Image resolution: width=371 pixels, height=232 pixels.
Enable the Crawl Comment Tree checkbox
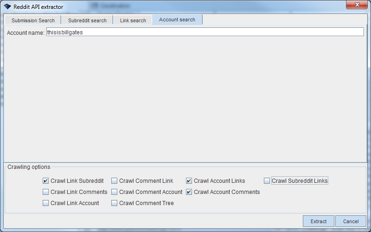tap(115, 203)
